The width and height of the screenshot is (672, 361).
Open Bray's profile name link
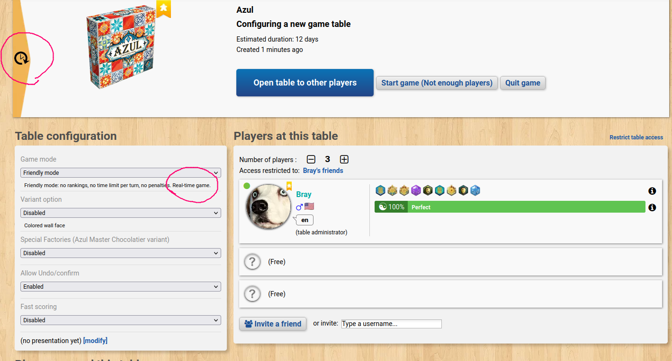tap(304, 195)
